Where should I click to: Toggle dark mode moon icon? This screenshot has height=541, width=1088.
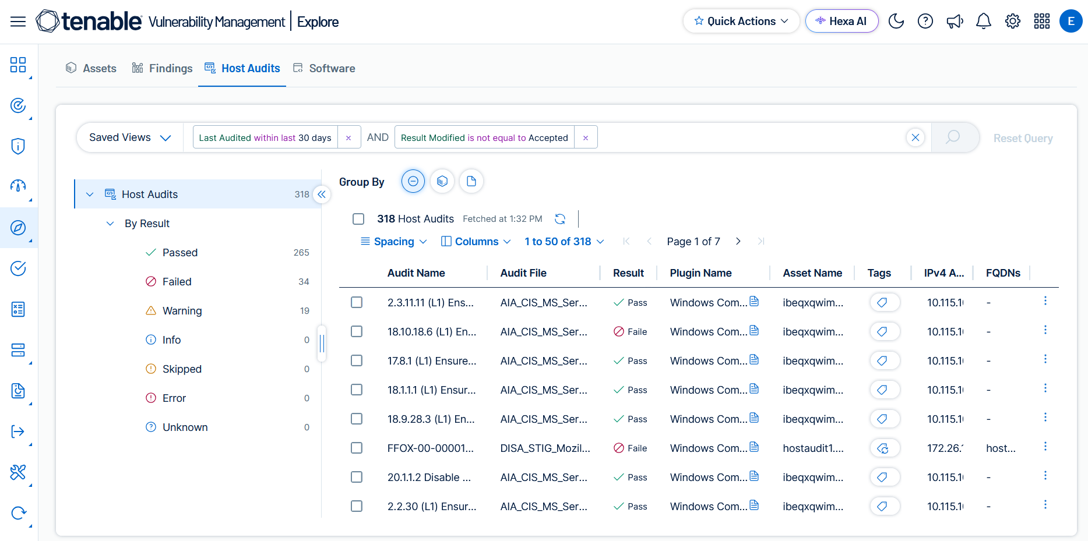896,22
